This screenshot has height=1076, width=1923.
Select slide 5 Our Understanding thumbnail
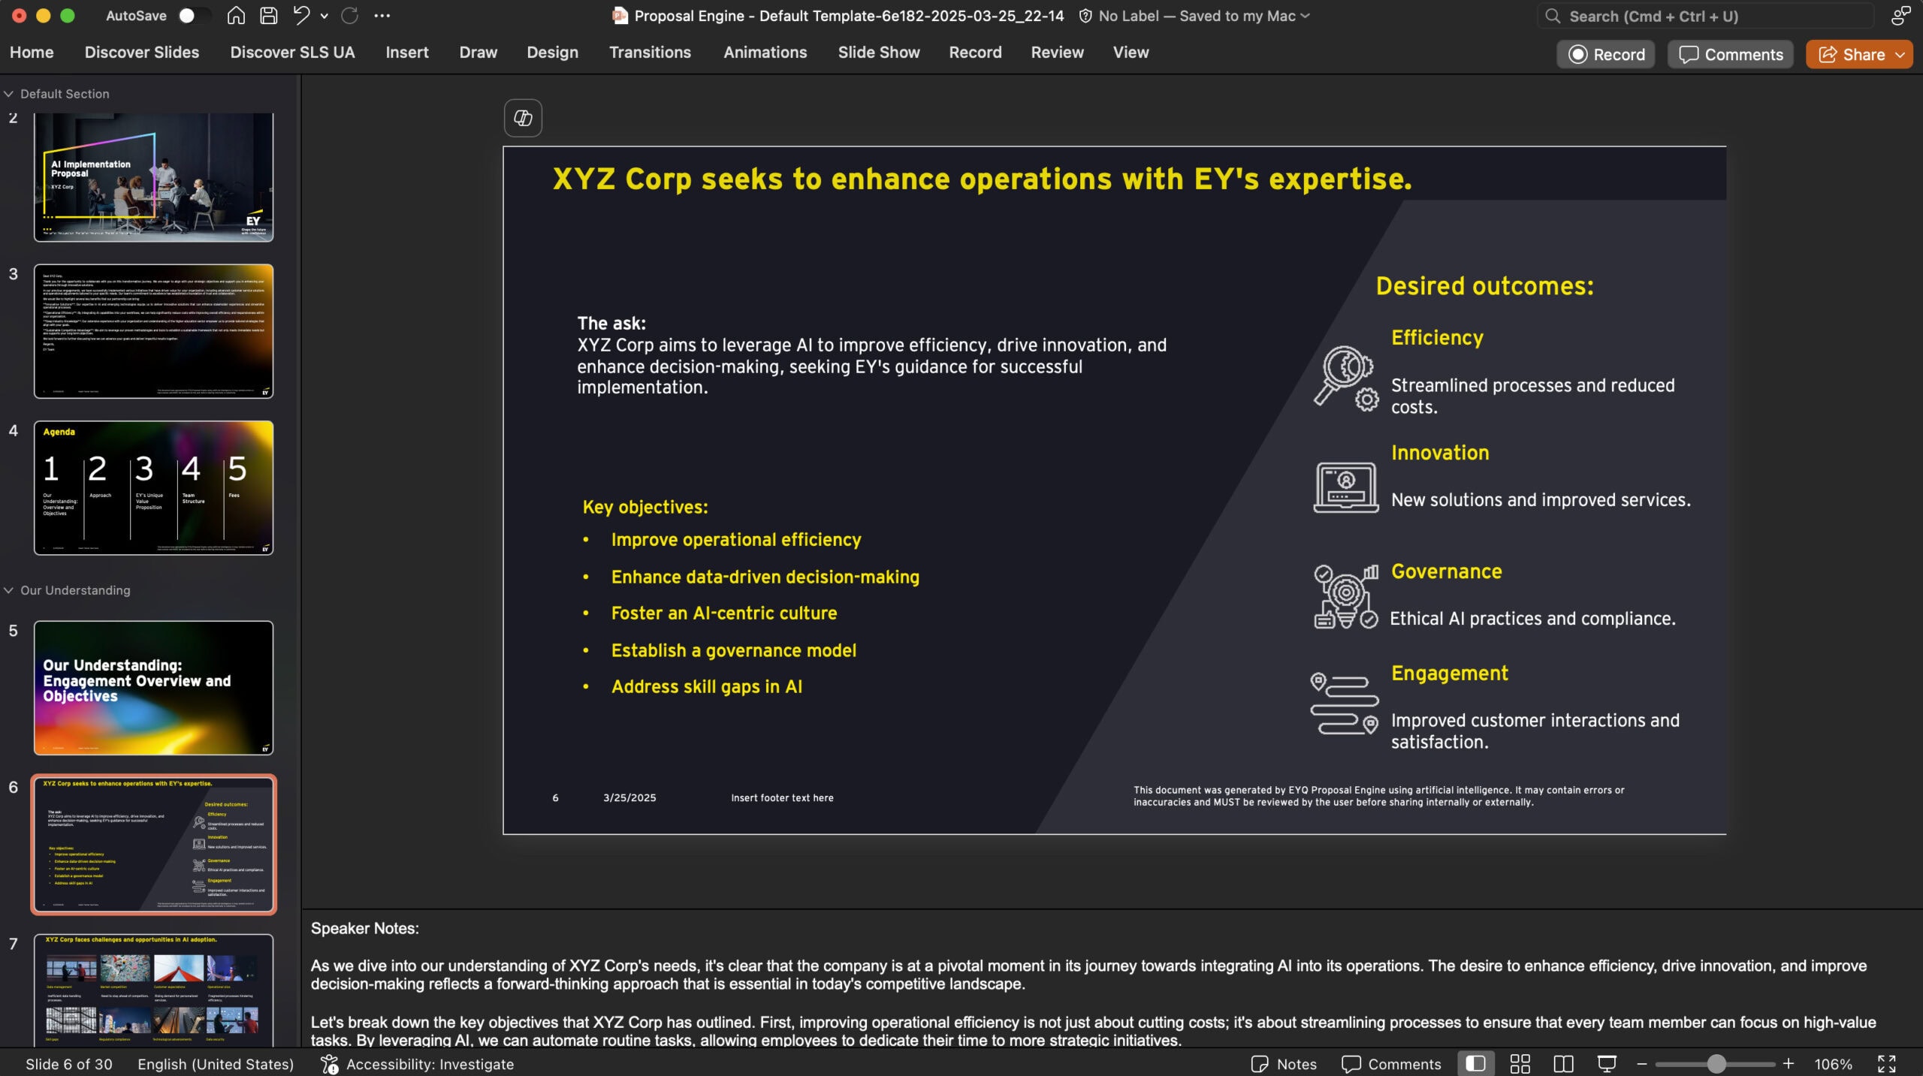[x=153, y=688]
